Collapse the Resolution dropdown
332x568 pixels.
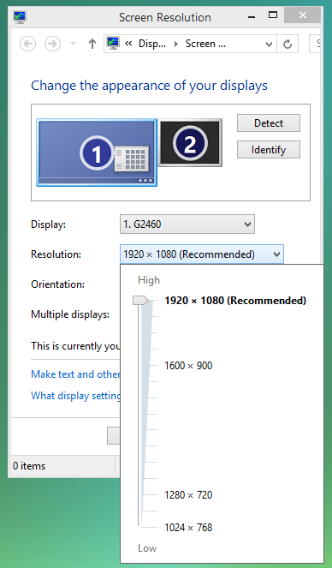click(x=202, y=254)
